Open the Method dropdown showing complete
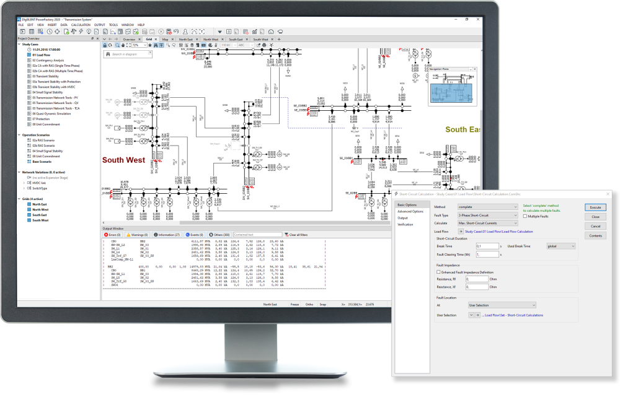Viewport: 620px width, 413px height. click(x=487, y=207)
